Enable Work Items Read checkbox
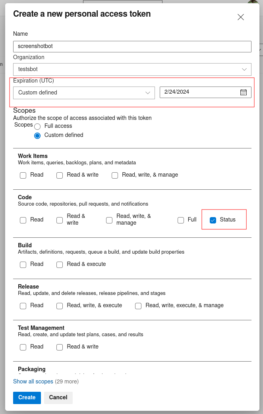This screenshot has width=263, height=414. pos(23,175)
